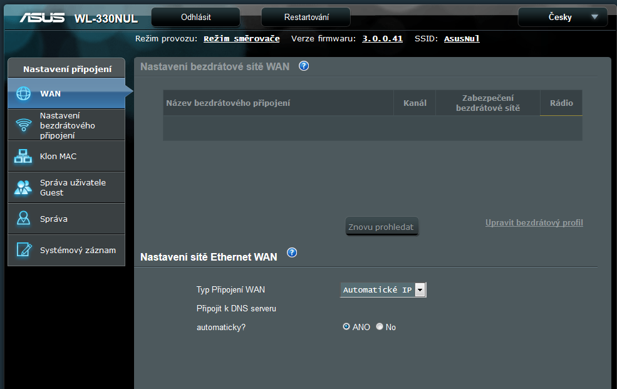Click the Znovu prohledat rescan button

pyautogui.click(x=381, y=227)
